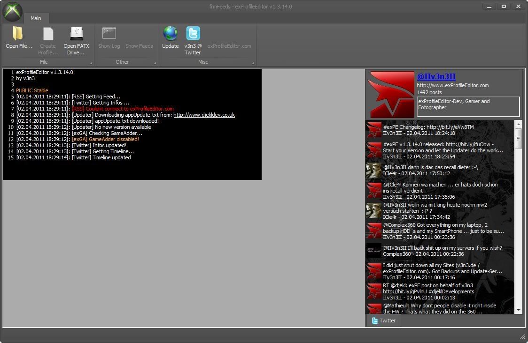Click the Twitter bird icon in bottom tab
The image size is (528, 343).
click(374, 321)
